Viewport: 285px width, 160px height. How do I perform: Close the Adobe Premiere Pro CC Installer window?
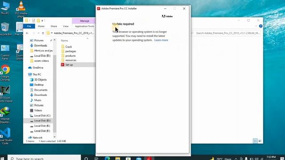click(x=184, y=8)
